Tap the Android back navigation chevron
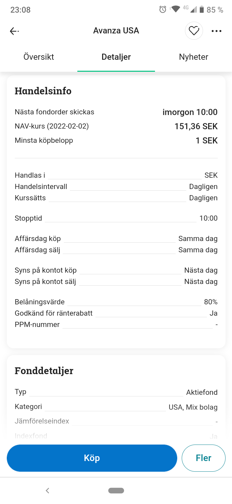Image resolution: width=232 pixels, height=504 pixels. [47, 490]
